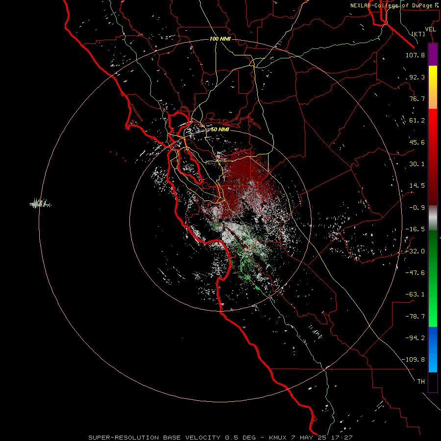The image size is (441, 441).
Task: Click the 100 NMI range ring label
Action: point(220,39)
